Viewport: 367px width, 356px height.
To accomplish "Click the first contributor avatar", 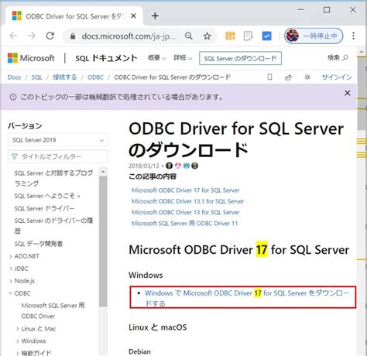I will (169, 166).
